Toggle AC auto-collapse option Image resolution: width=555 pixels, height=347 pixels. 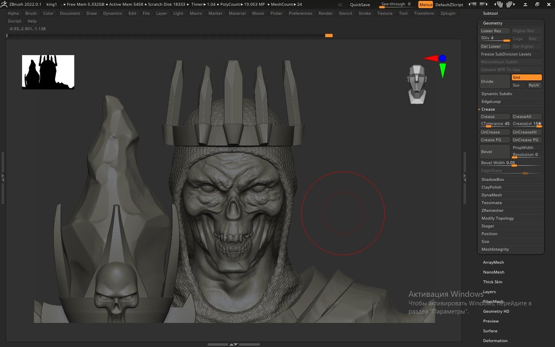point(340,5)
